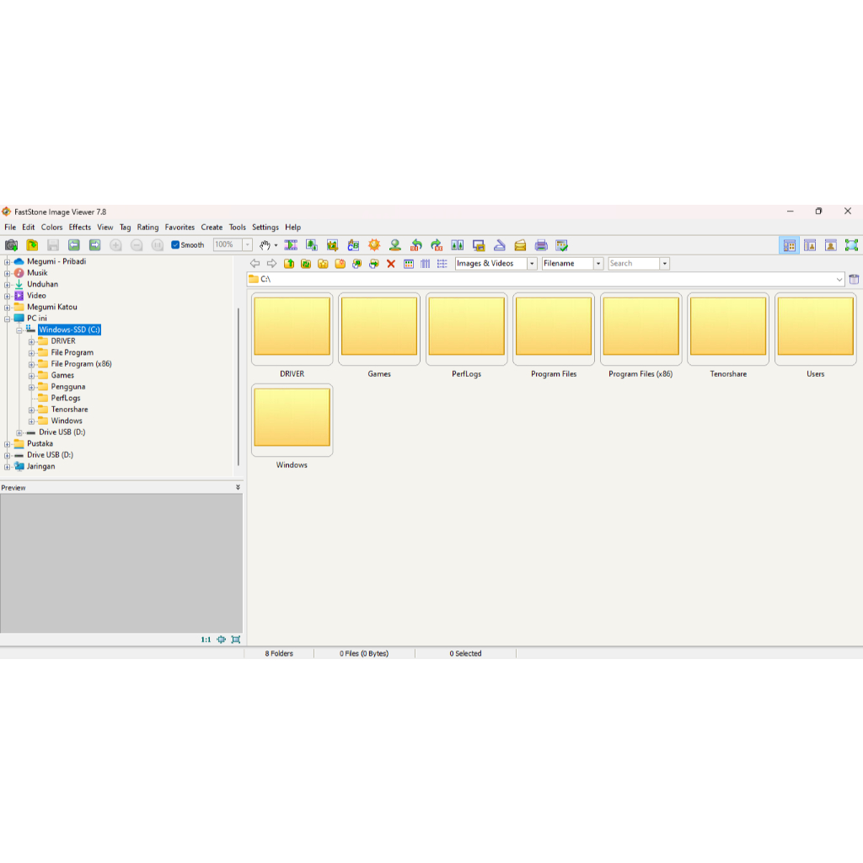Click the sun-shaped Settings icon

point(374,245)
